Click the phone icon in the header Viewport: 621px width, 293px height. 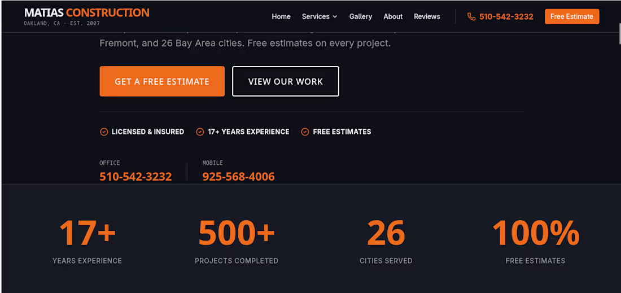[x=471, y=17]
